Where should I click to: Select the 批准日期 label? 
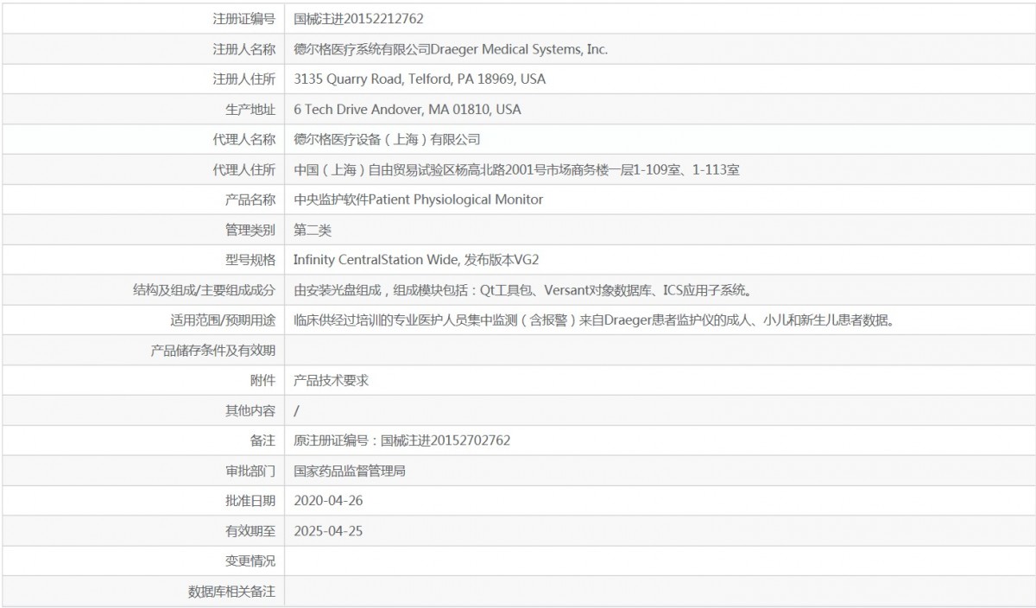250,501
